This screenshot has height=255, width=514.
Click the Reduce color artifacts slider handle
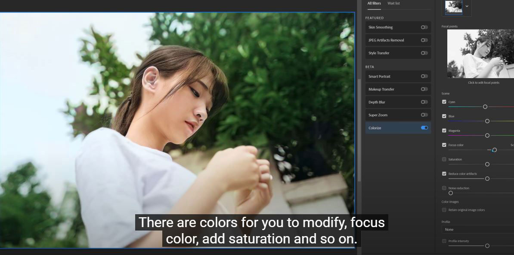point(487,179)
